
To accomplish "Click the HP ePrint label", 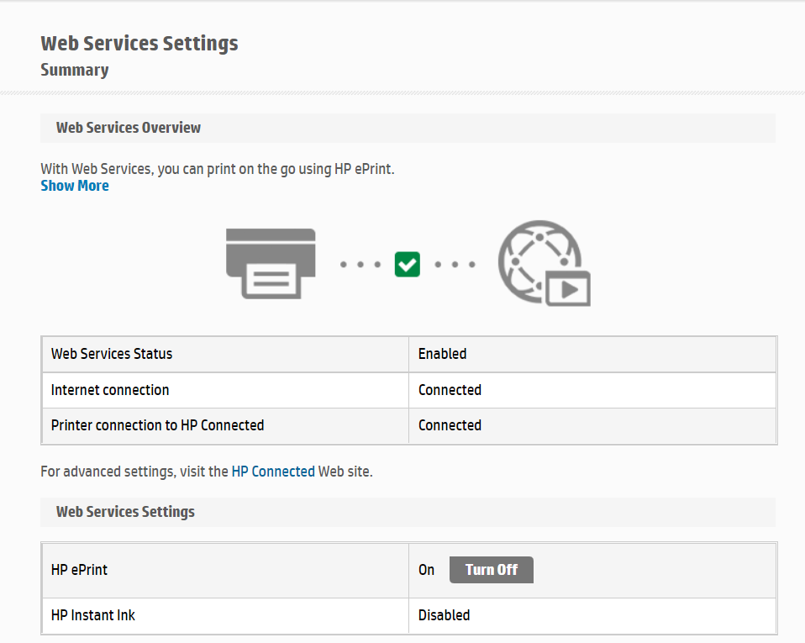I will click(x=79, y=570).
